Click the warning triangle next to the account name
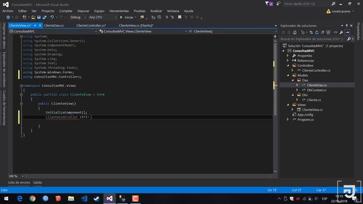Screen dimensions: 363x204 [x=328, y=11]
